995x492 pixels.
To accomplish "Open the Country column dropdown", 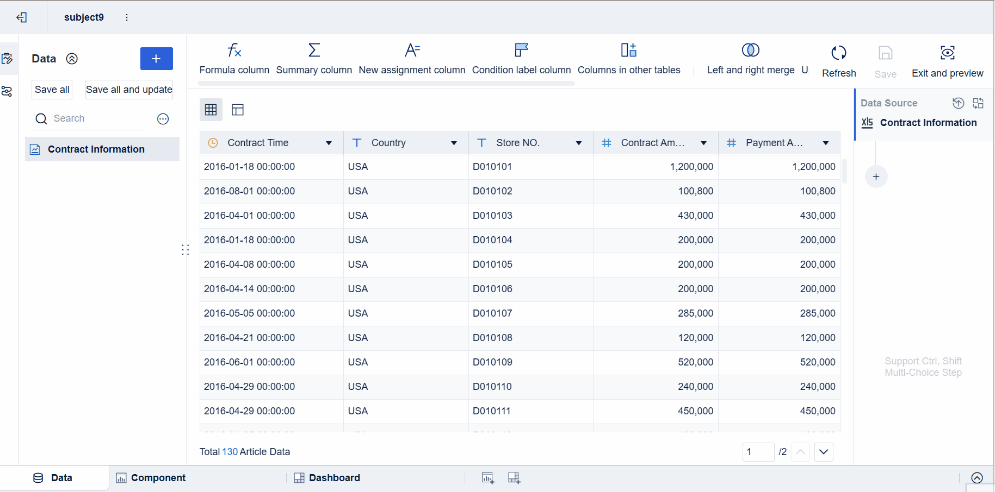I will [x=454, y=143].
